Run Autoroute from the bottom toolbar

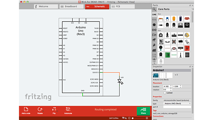point(68,110)
